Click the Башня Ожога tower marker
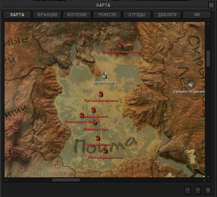This screenshot has width=217, height=197. [x=105, y=75]
